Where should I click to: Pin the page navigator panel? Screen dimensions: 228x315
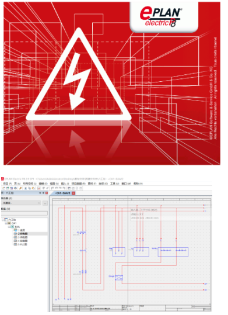coord(43,193)
